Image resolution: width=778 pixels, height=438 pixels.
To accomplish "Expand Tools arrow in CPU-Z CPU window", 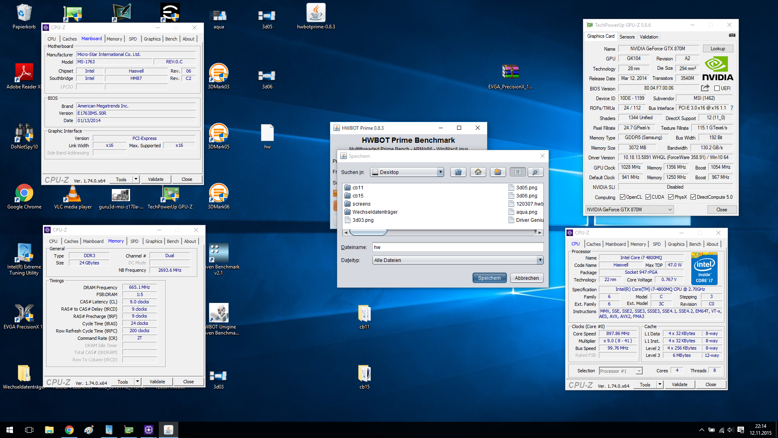I will pos(660,384).
